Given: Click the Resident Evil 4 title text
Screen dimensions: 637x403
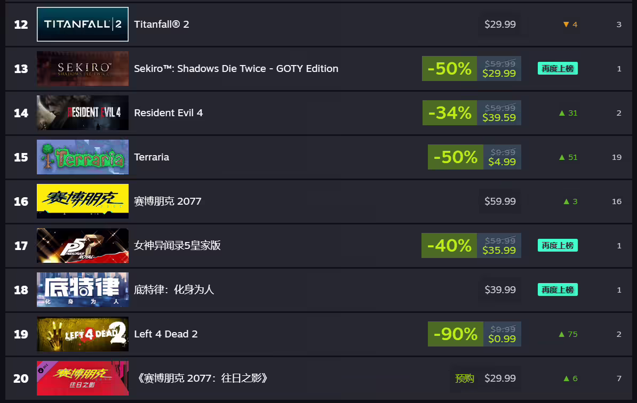Looking at the screenshot, I should 169,112.
